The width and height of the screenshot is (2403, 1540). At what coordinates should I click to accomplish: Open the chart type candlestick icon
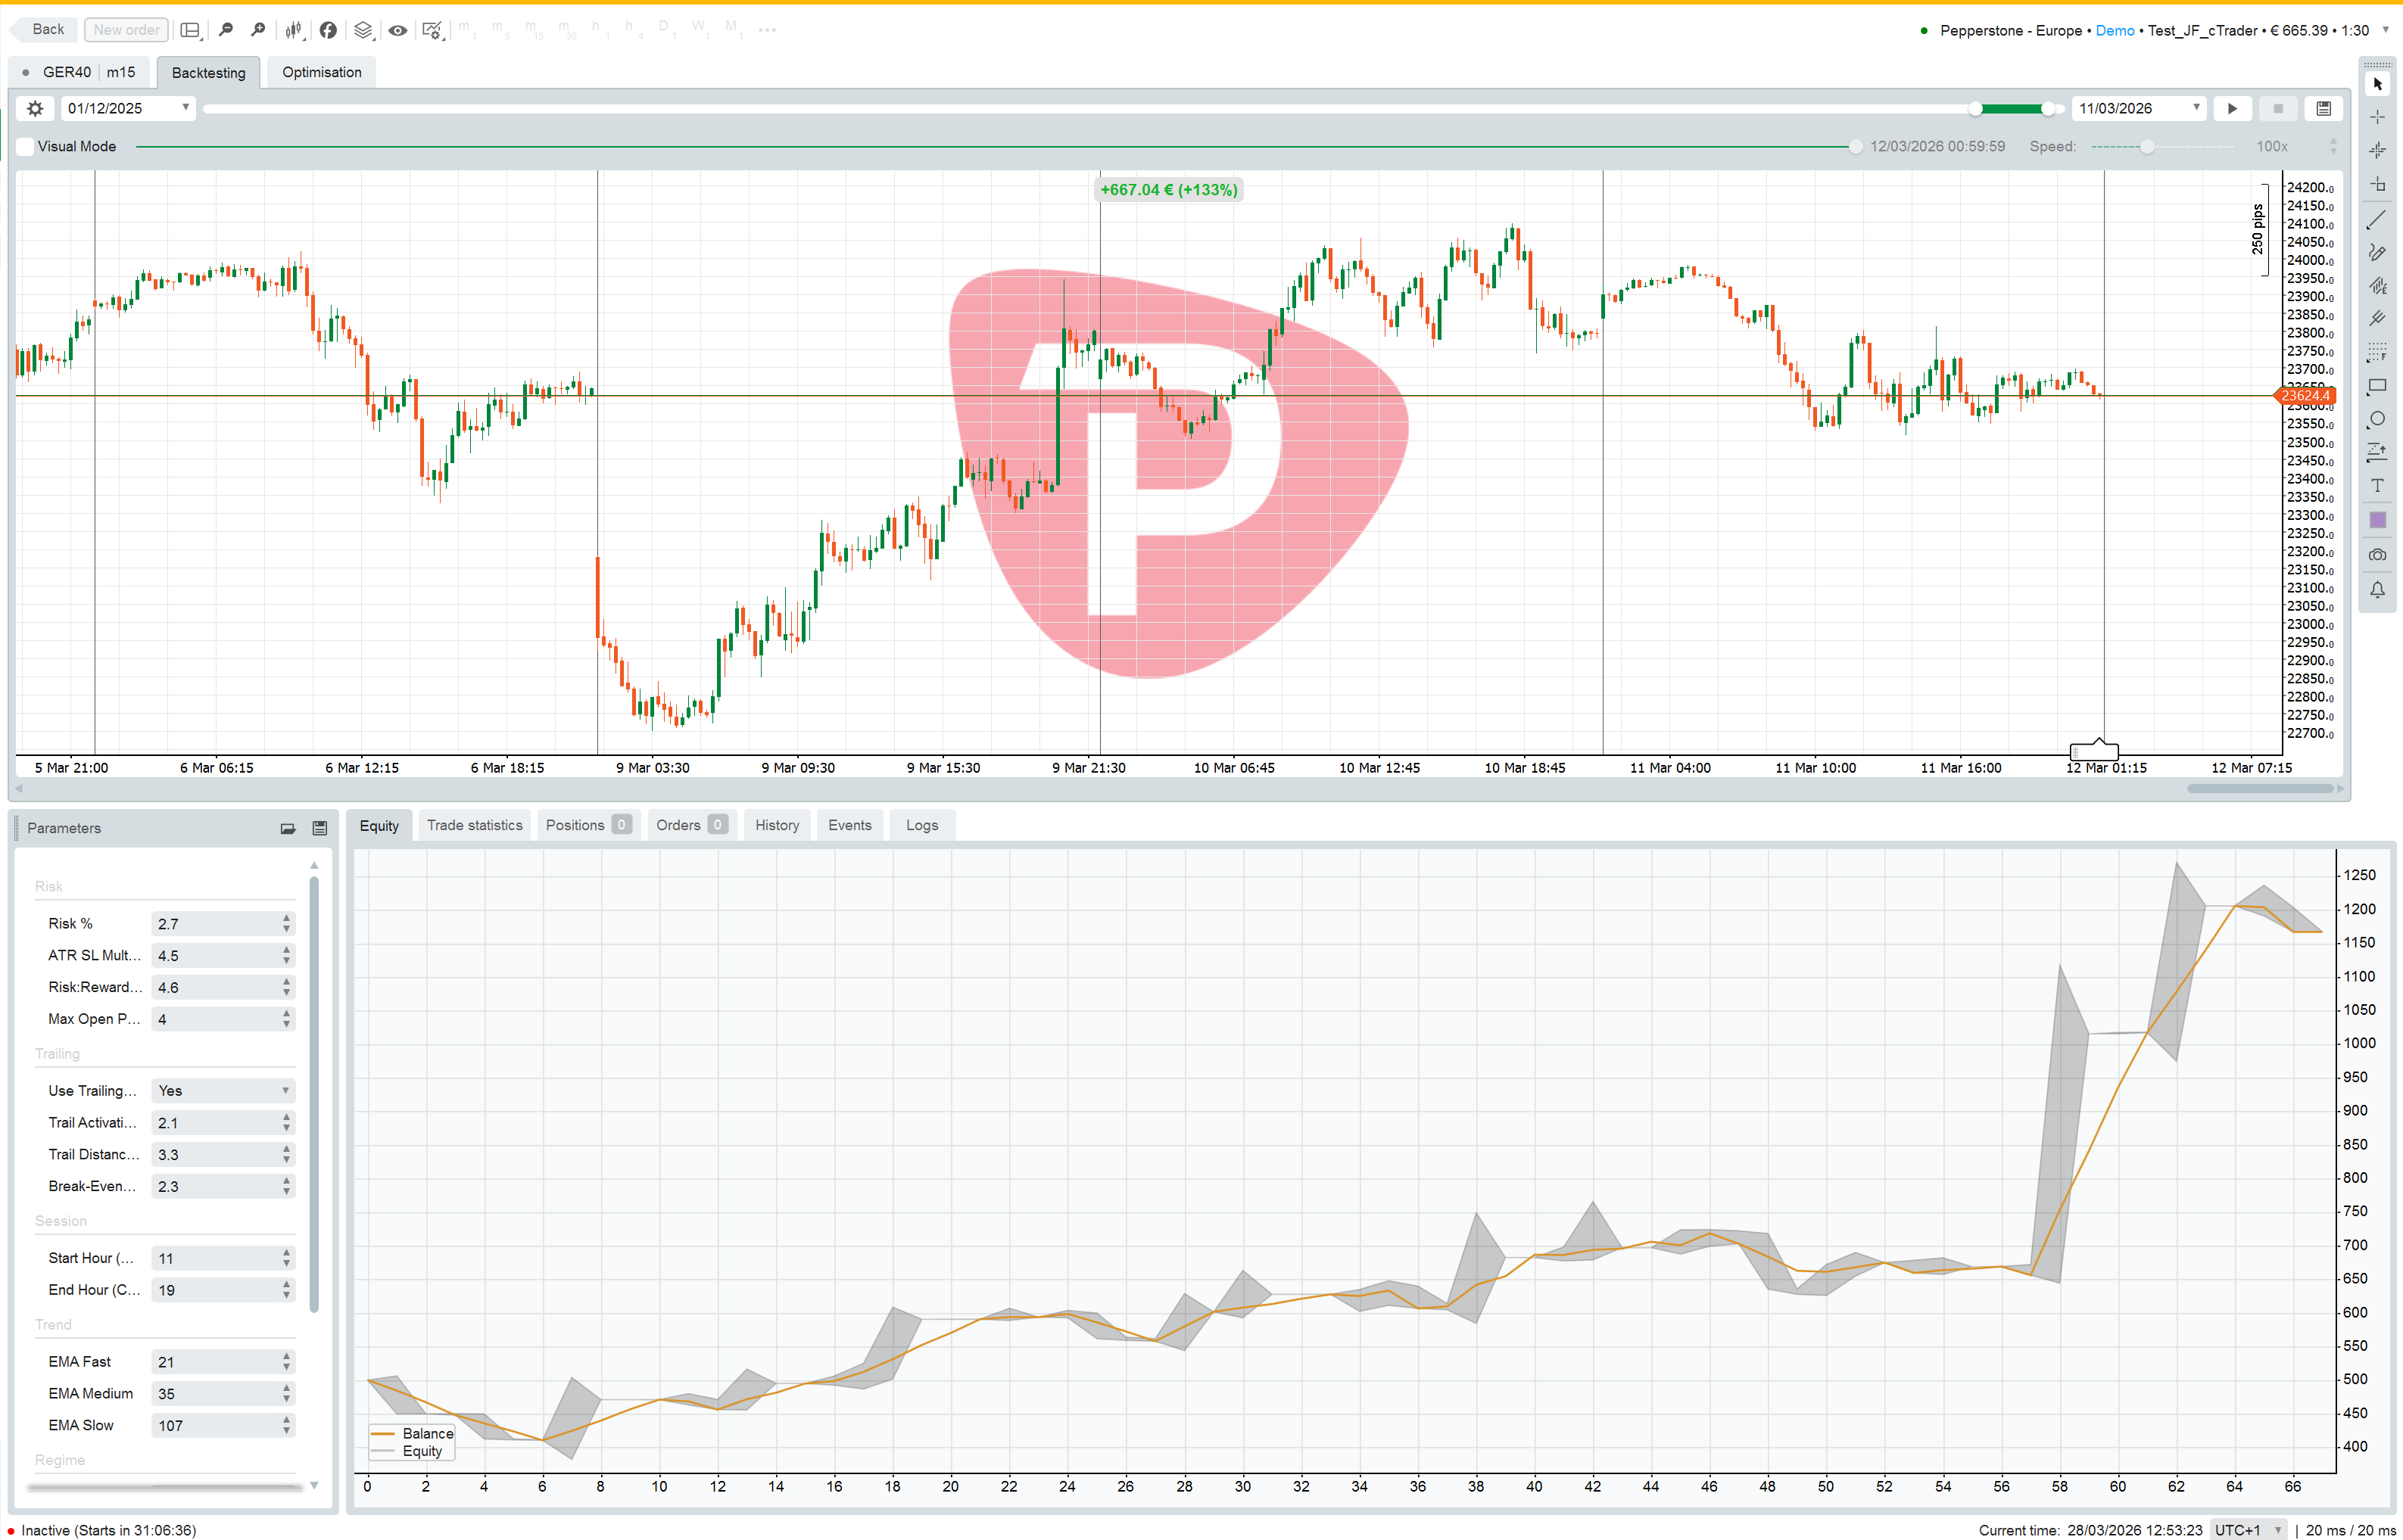(x=293, y=30)
